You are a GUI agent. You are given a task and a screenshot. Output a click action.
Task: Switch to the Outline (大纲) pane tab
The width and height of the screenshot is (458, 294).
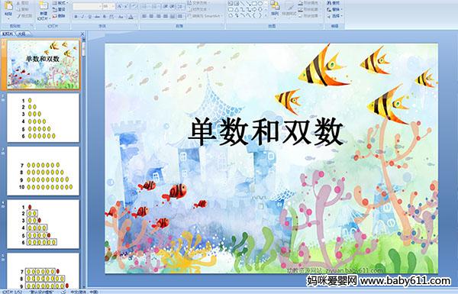pos(21,34)
